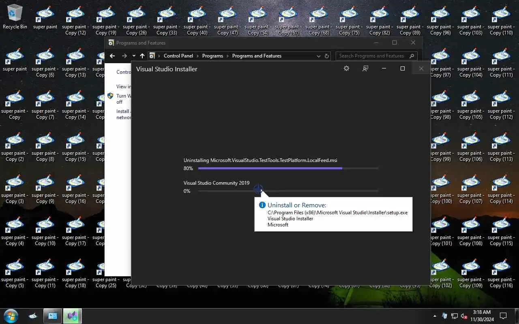Switch to Visual Studio Installer taskbar button
This screenshot has height=324, width=519.
73,316
